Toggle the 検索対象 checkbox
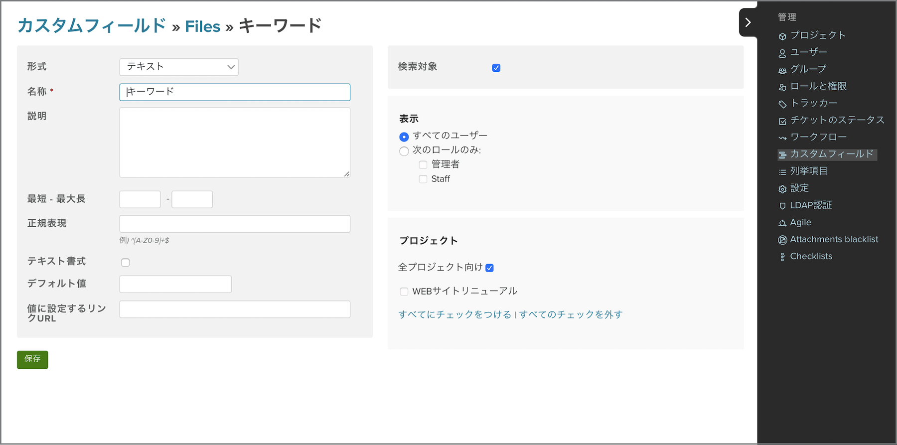 click(496, 68)
